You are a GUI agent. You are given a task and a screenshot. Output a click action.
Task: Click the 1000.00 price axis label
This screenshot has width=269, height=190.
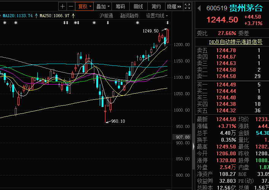pos(181,110)
